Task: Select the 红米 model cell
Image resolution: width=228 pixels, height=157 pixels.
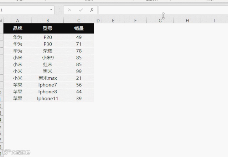Action: click(48, 64)
